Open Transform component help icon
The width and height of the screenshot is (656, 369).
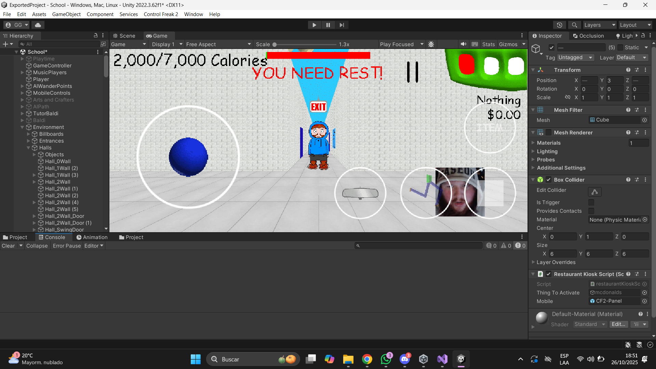tap(628, 70)
